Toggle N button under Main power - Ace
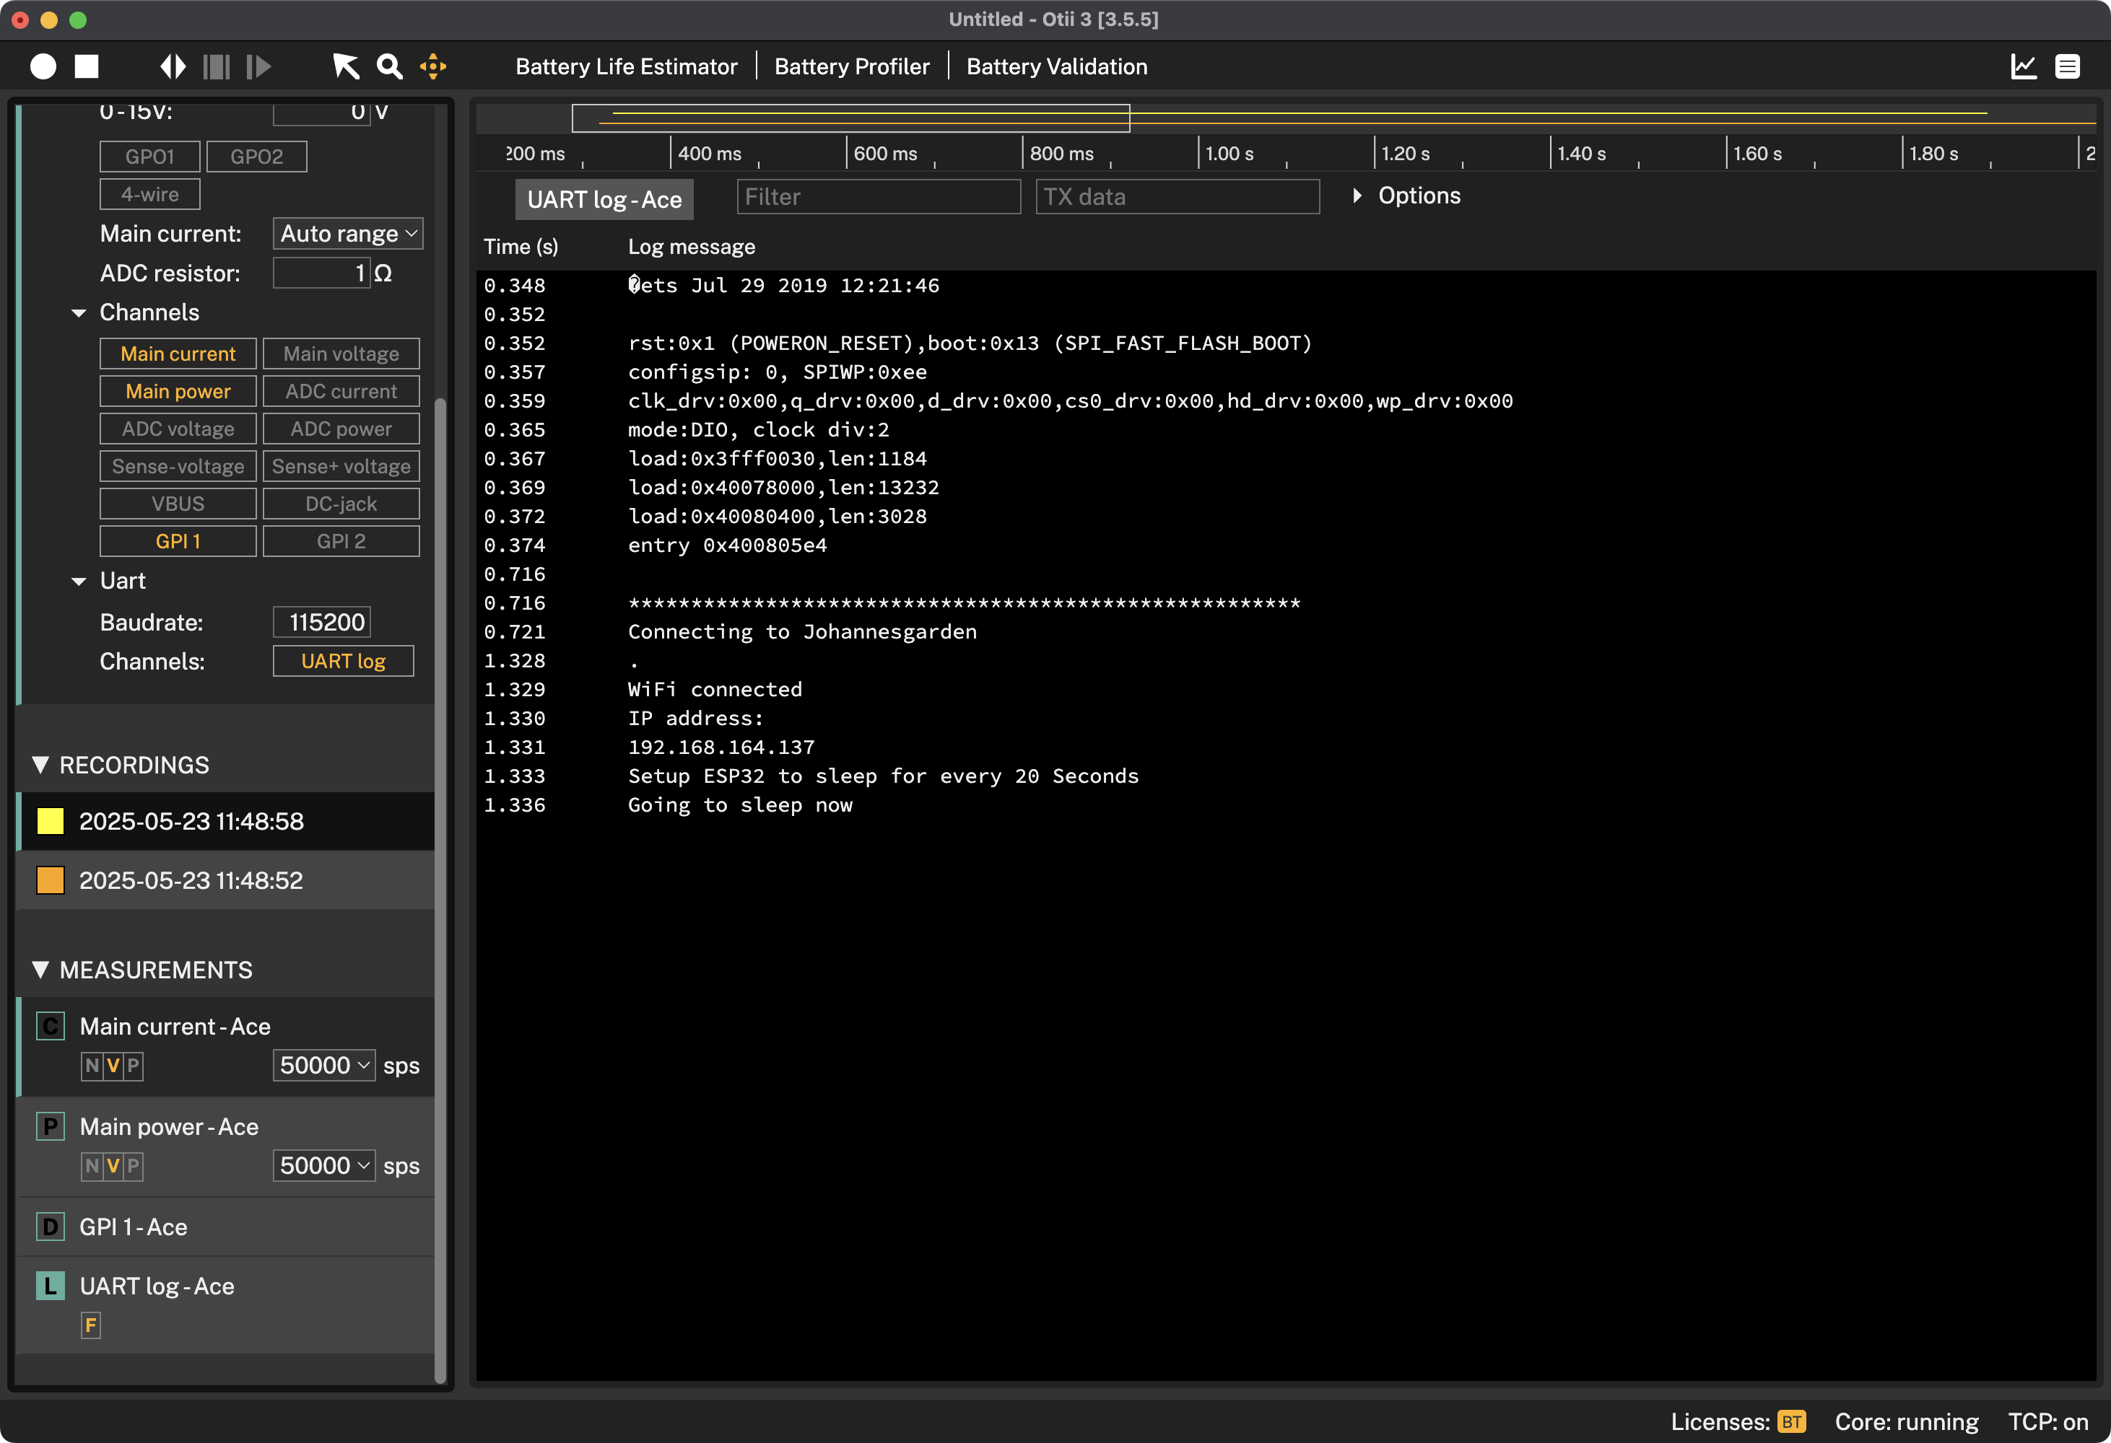Image resolution: width=2111 pixels, height=1443 pixels. 92,1166
